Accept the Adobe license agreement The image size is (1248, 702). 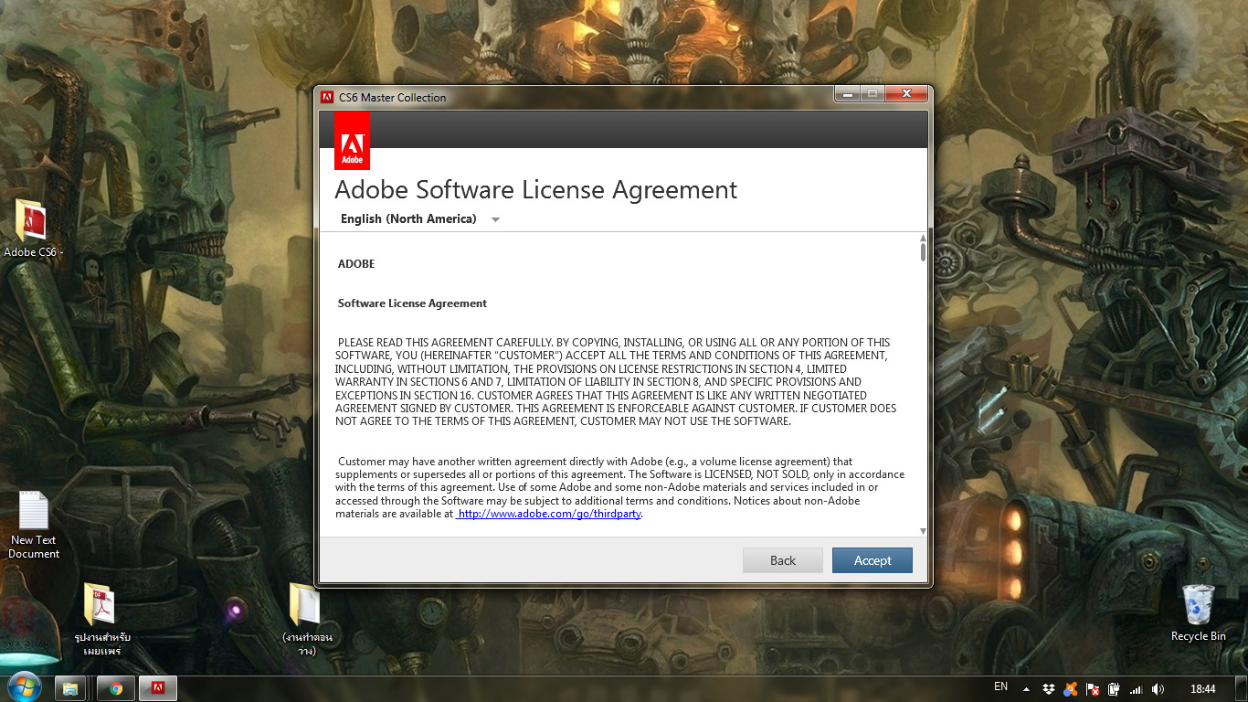(872, 560)
